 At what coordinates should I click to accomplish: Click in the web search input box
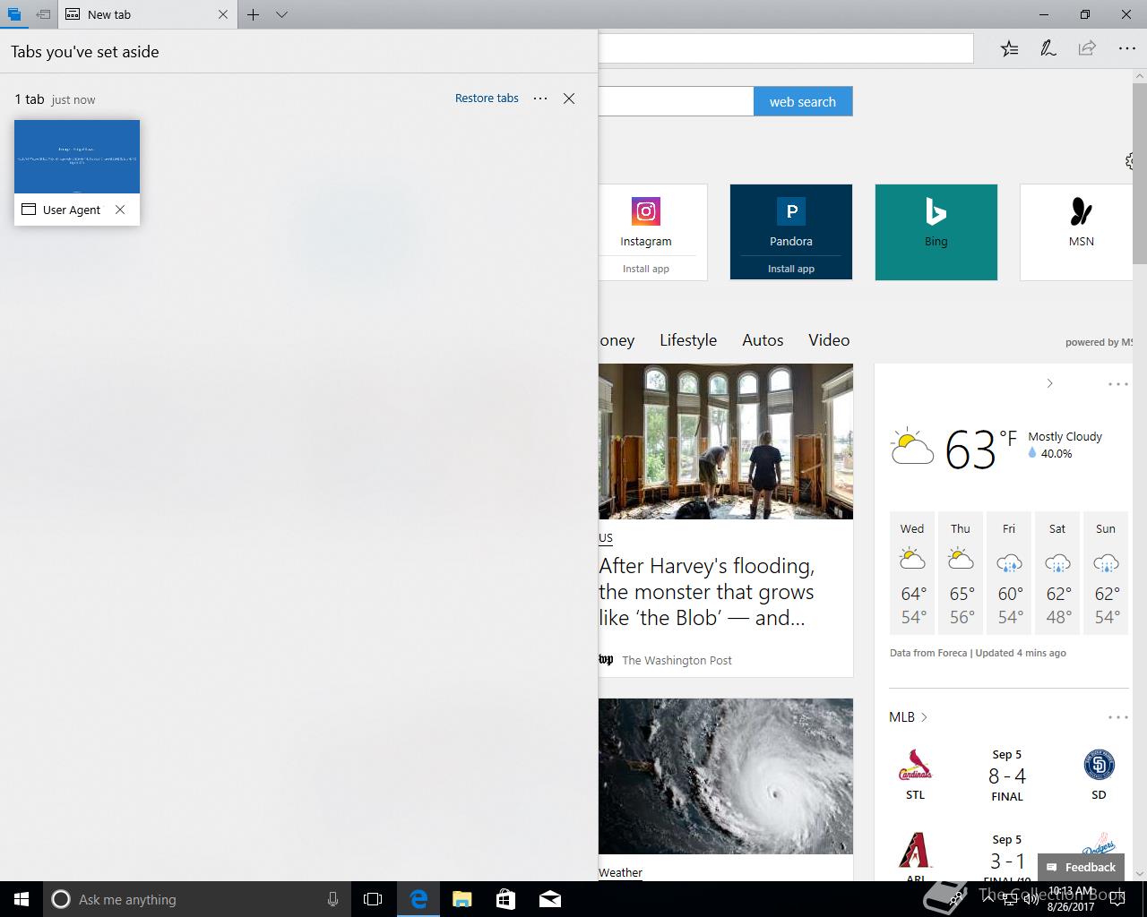click(676, 101)
